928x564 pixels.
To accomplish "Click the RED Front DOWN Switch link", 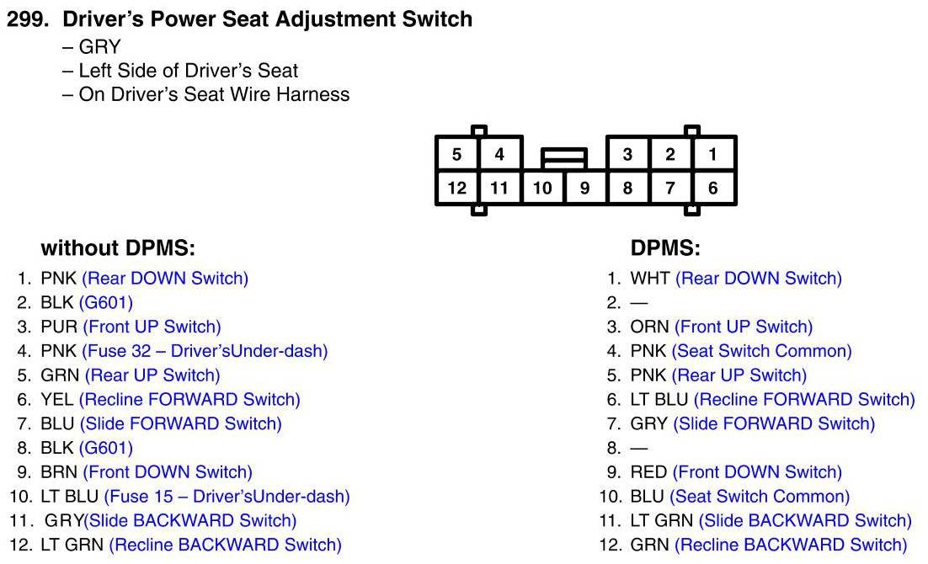I will (757, 472).
